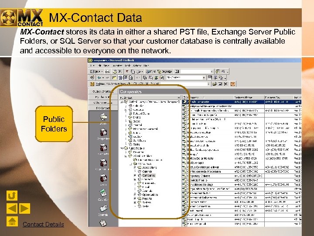Sort by Business Phone column header
Image resolution: width=314 pixels, height=236 pixels.
tap(249, 97)
